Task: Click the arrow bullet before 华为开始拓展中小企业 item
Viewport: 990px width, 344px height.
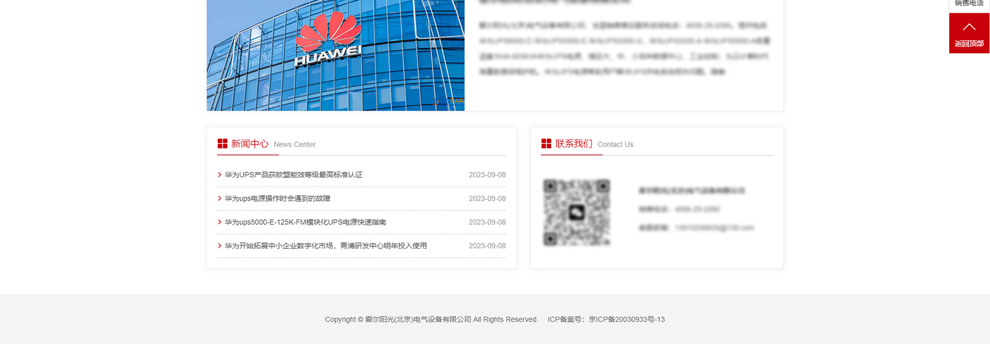Action: (x=220, y=246)
